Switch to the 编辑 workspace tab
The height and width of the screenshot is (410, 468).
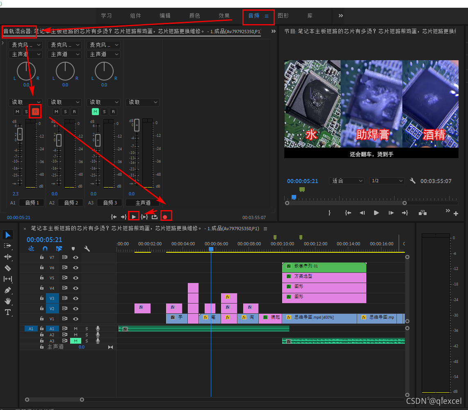coord(165,16)
